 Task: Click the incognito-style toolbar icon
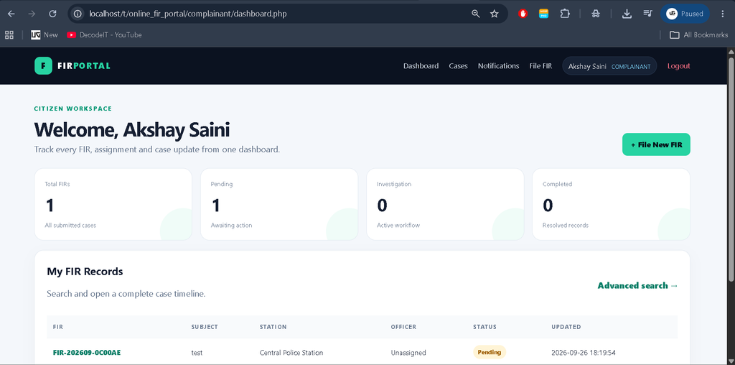[x=596, y=14]
